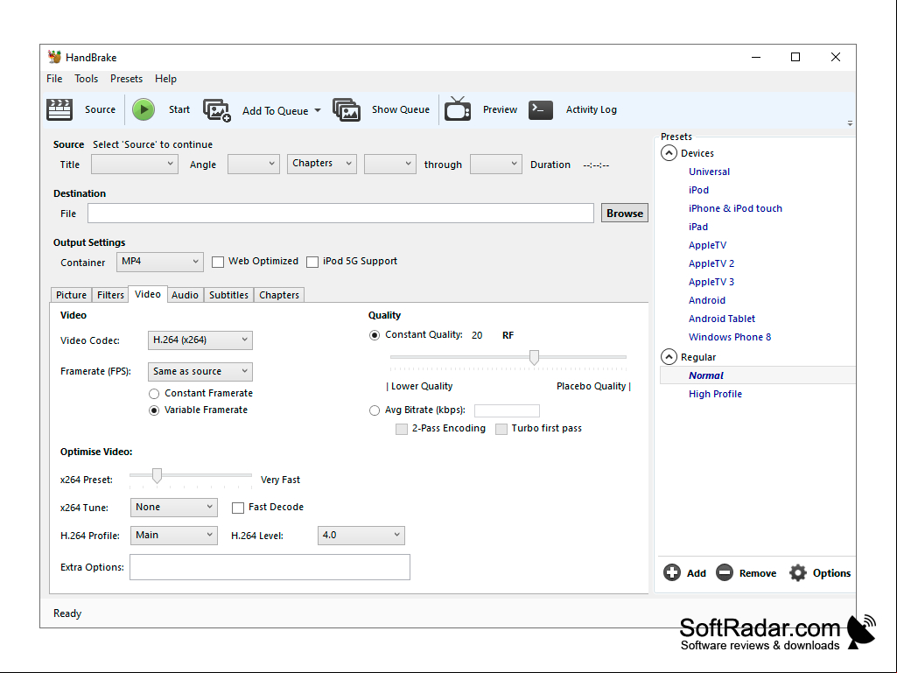Select the AppleTV 3 preset
The height and width of the screenshot is (673, 897).
[x=711, y=282]
